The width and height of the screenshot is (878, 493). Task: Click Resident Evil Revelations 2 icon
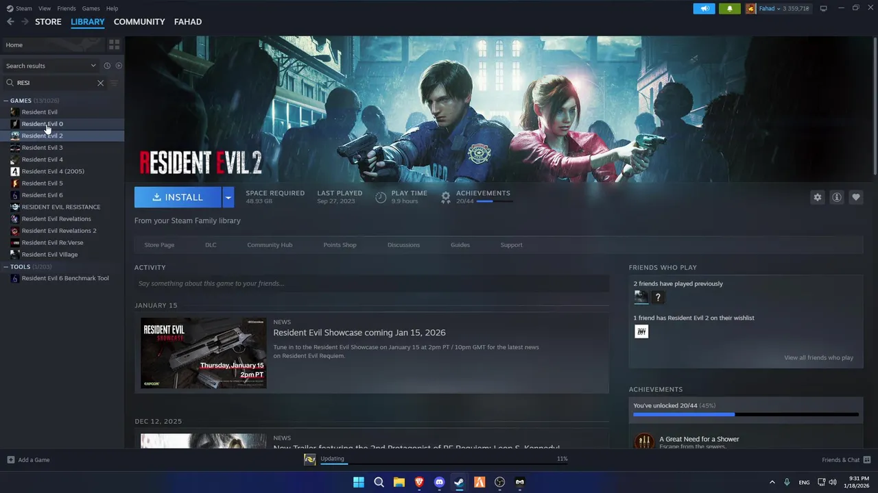click(15, 231)
